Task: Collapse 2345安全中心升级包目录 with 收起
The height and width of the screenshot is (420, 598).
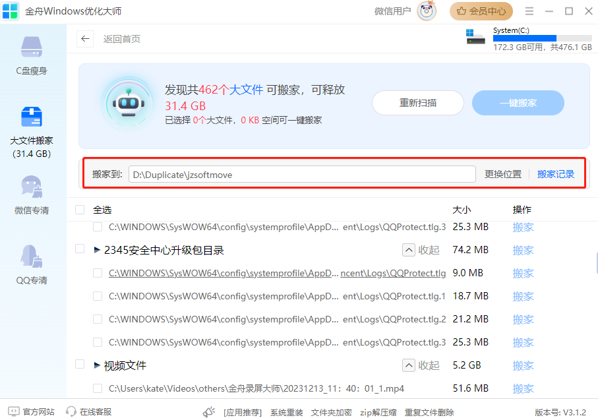Action: coord(421,250)
